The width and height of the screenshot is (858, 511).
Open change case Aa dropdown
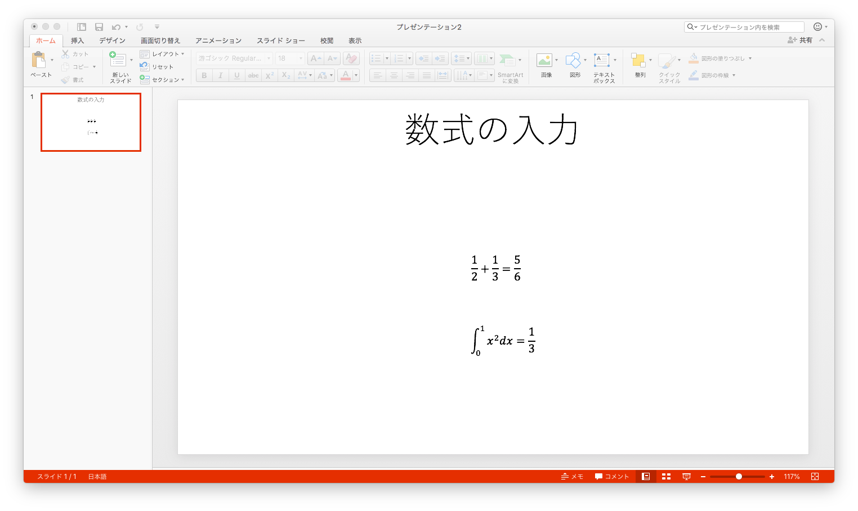[325, 75]
